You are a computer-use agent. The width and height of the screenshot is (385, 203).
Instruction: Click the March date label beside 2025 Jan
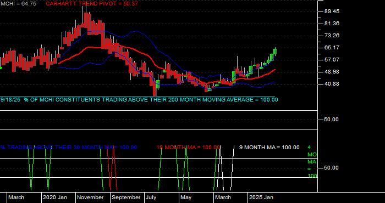pyautogui.click(x=223, y=198)
